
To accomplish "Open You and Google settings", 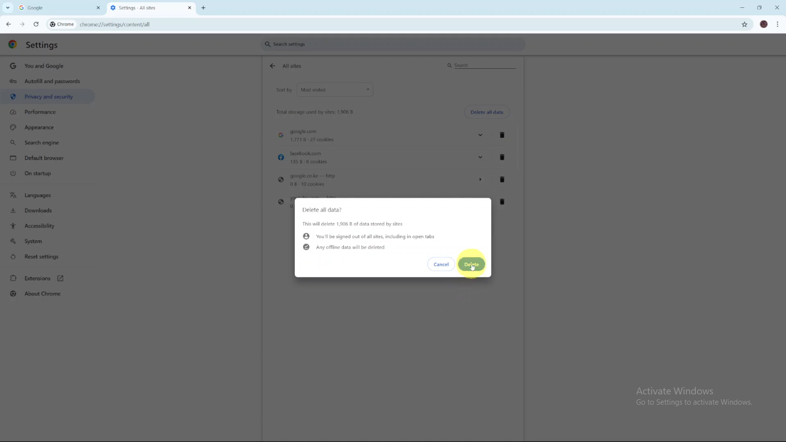I will pyautogui.click(x=44, y=66).
